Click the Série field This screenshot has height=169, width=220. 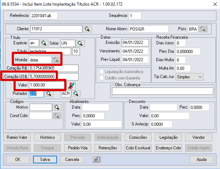pos(68,43)
